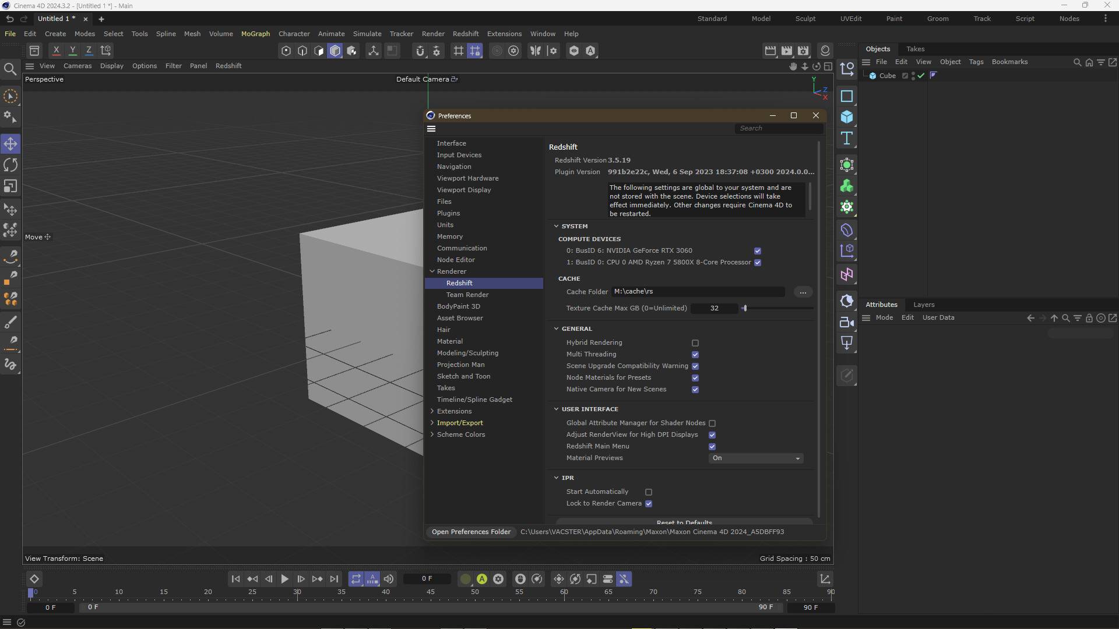Open the render settings clapperboard gear icon
Viewport: 1119px width, 629px height.
click(803, 51)
